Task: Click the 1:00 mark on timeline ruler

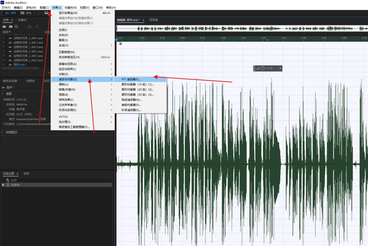Action: tap(223, 38)
